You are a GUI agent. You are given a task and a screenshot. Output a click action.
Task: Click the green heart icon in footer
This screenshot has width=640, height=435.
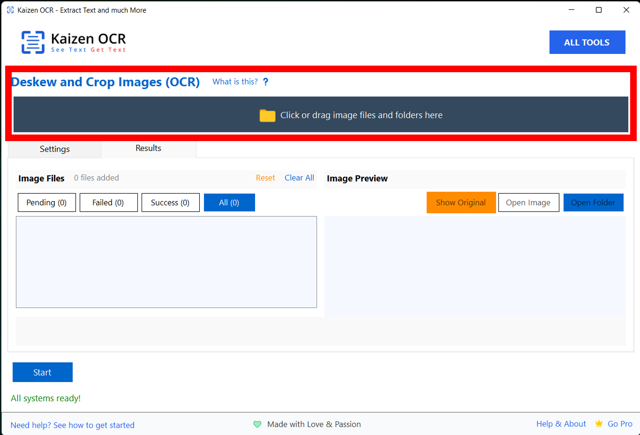click(257, 424)
